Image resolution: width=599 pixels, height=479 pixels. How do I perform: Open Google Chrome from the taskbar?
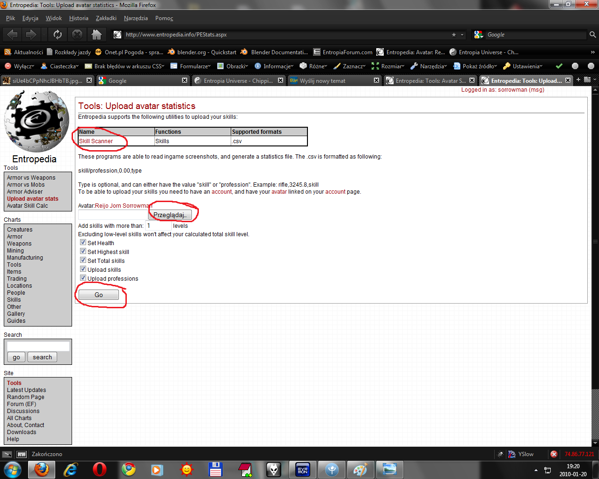tap(129, 469)
